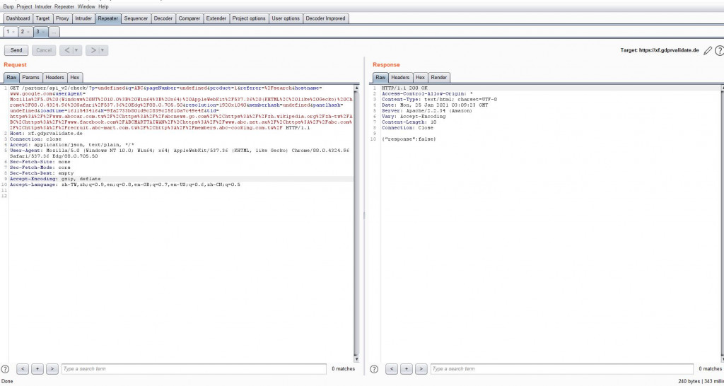The height and width of the screenshot is (386, 724).
Task: Open the User options tab
Action: pyautogui.click(x=286, y=18)
